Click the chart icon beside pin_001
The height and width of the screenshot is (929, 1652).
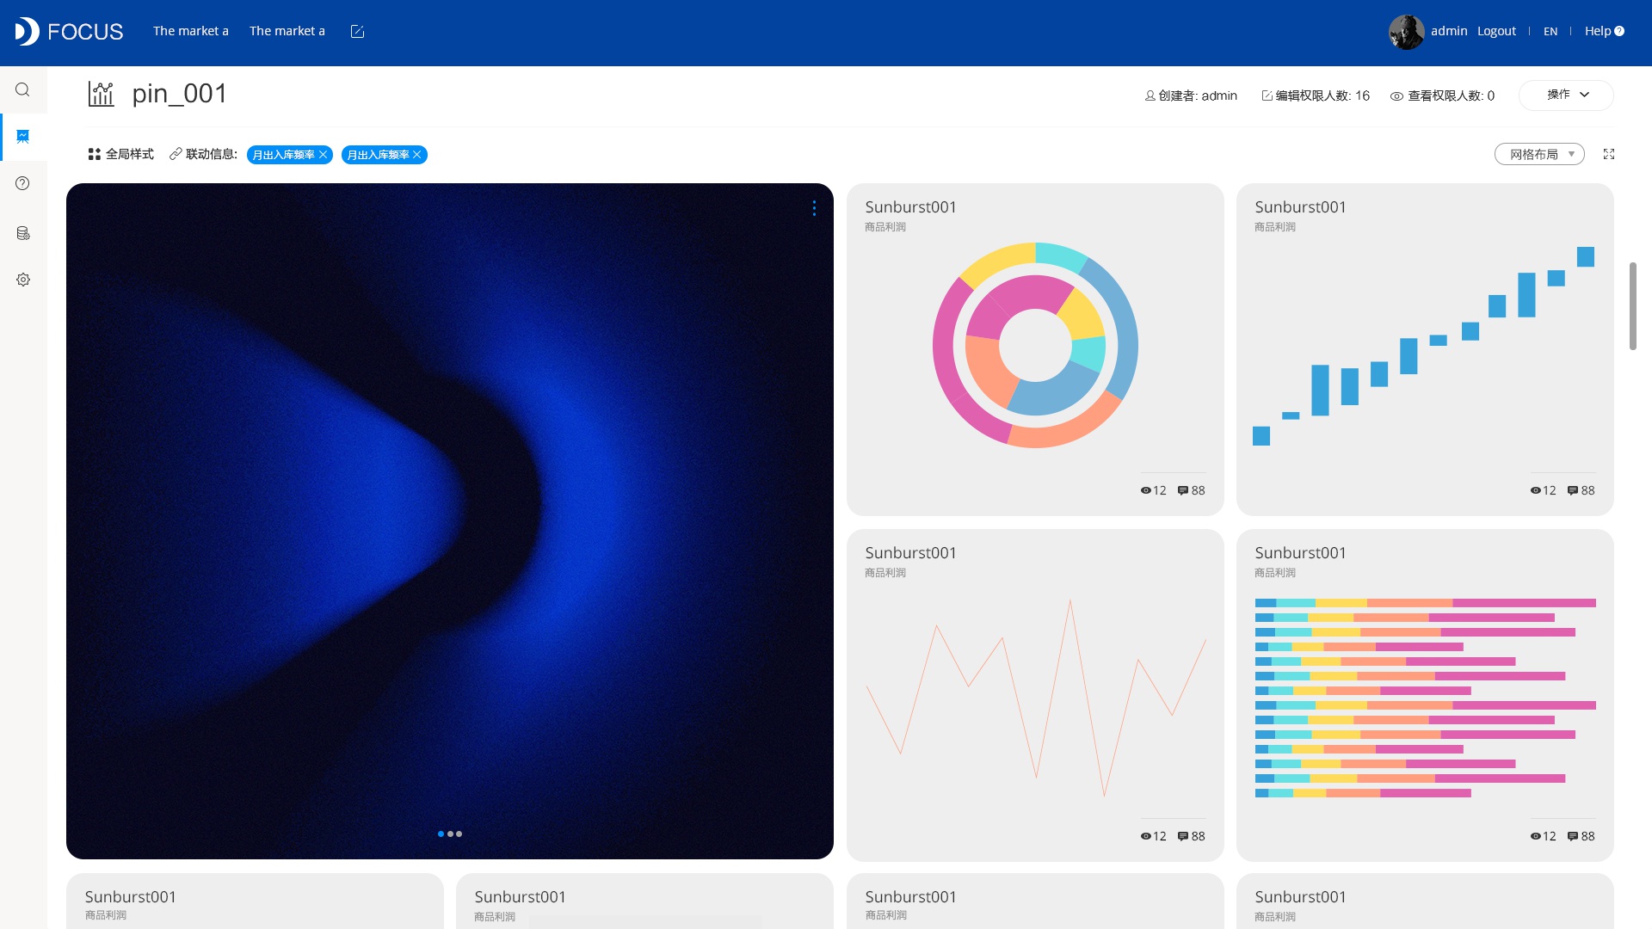pos(101,94)
